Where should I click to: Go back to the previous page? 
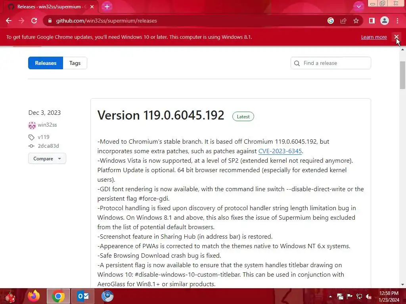click(x=9, y=21)
